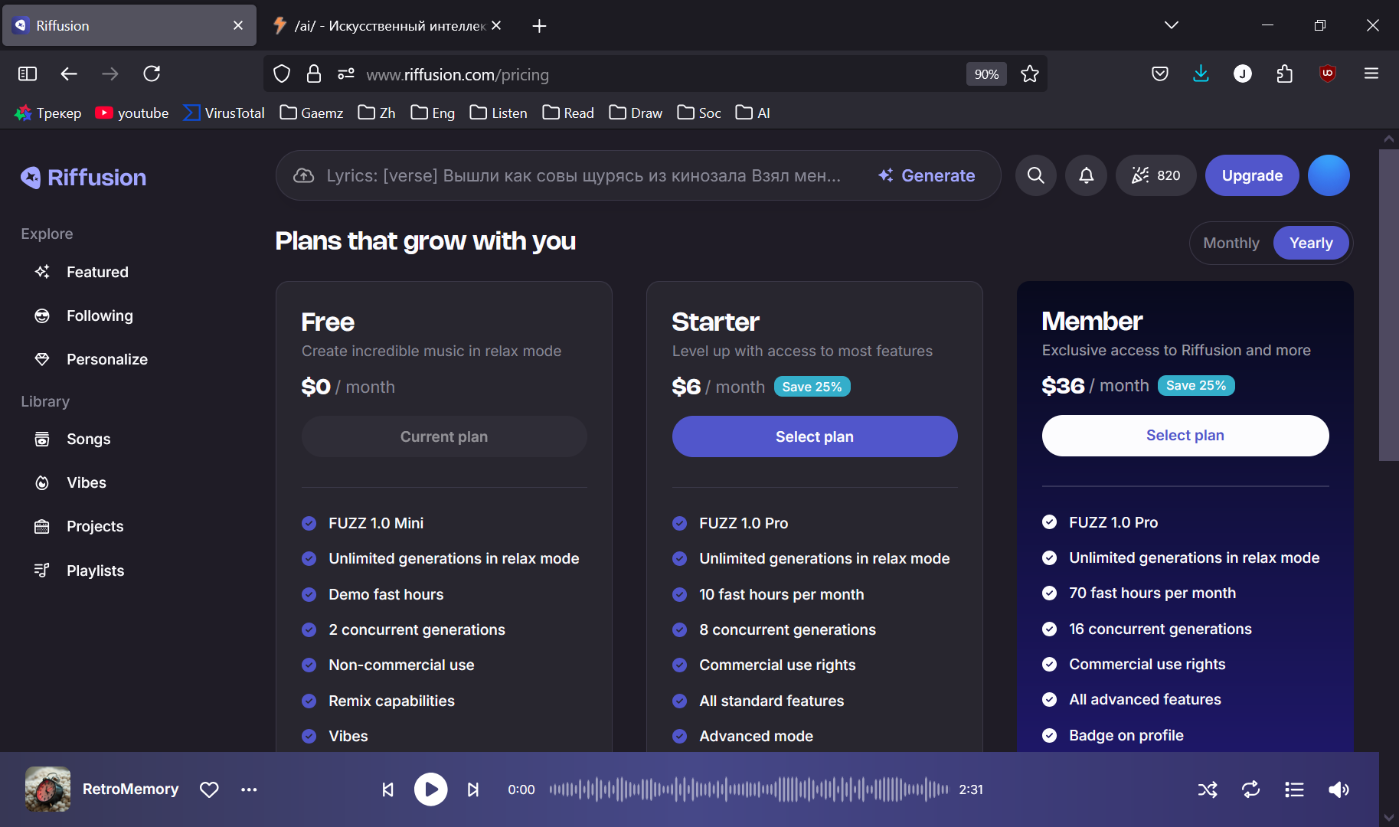Like the RetroMemory track with heart icon
Viewport: 1399px width, 827px height.
point(209,789)
